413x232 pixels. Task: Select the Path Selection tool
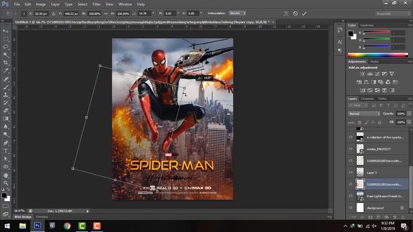click(6, 159)
